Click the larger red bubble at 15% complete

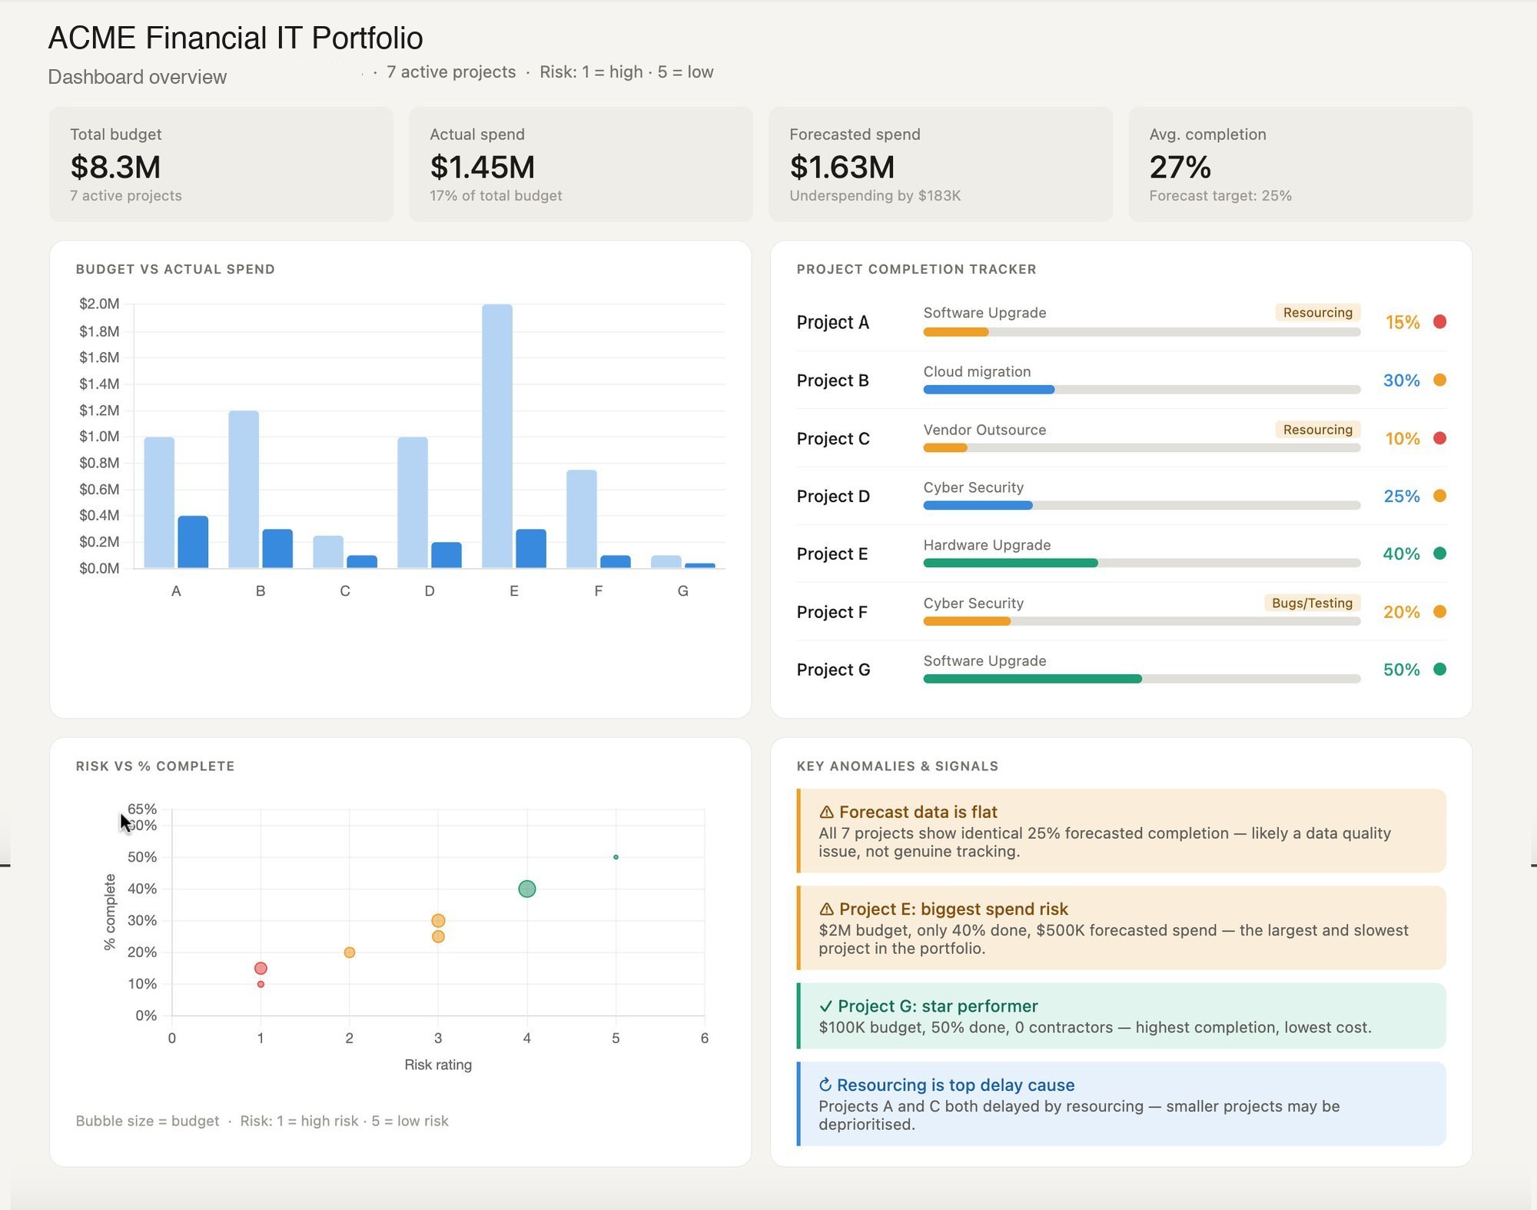pyautogui.click(x=261, y=968)
